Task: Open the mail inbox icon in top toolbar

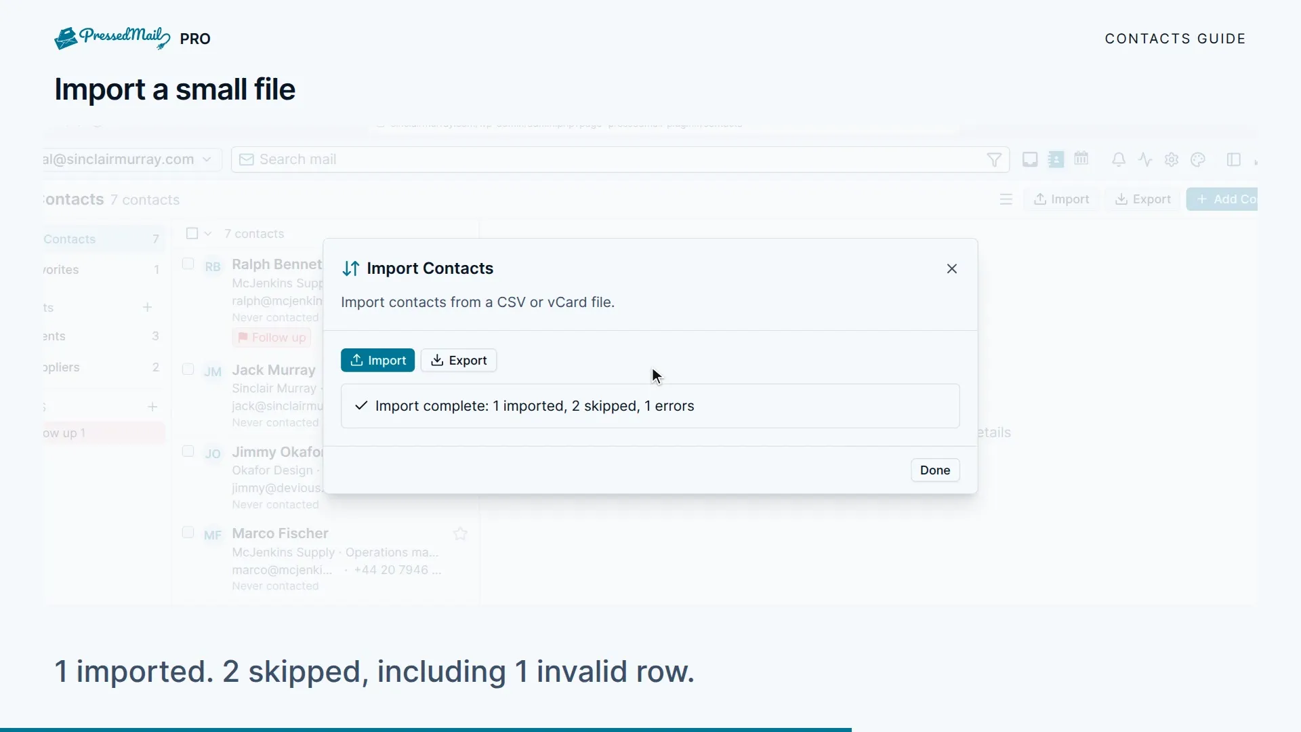Action: [x=1030, y=159]
